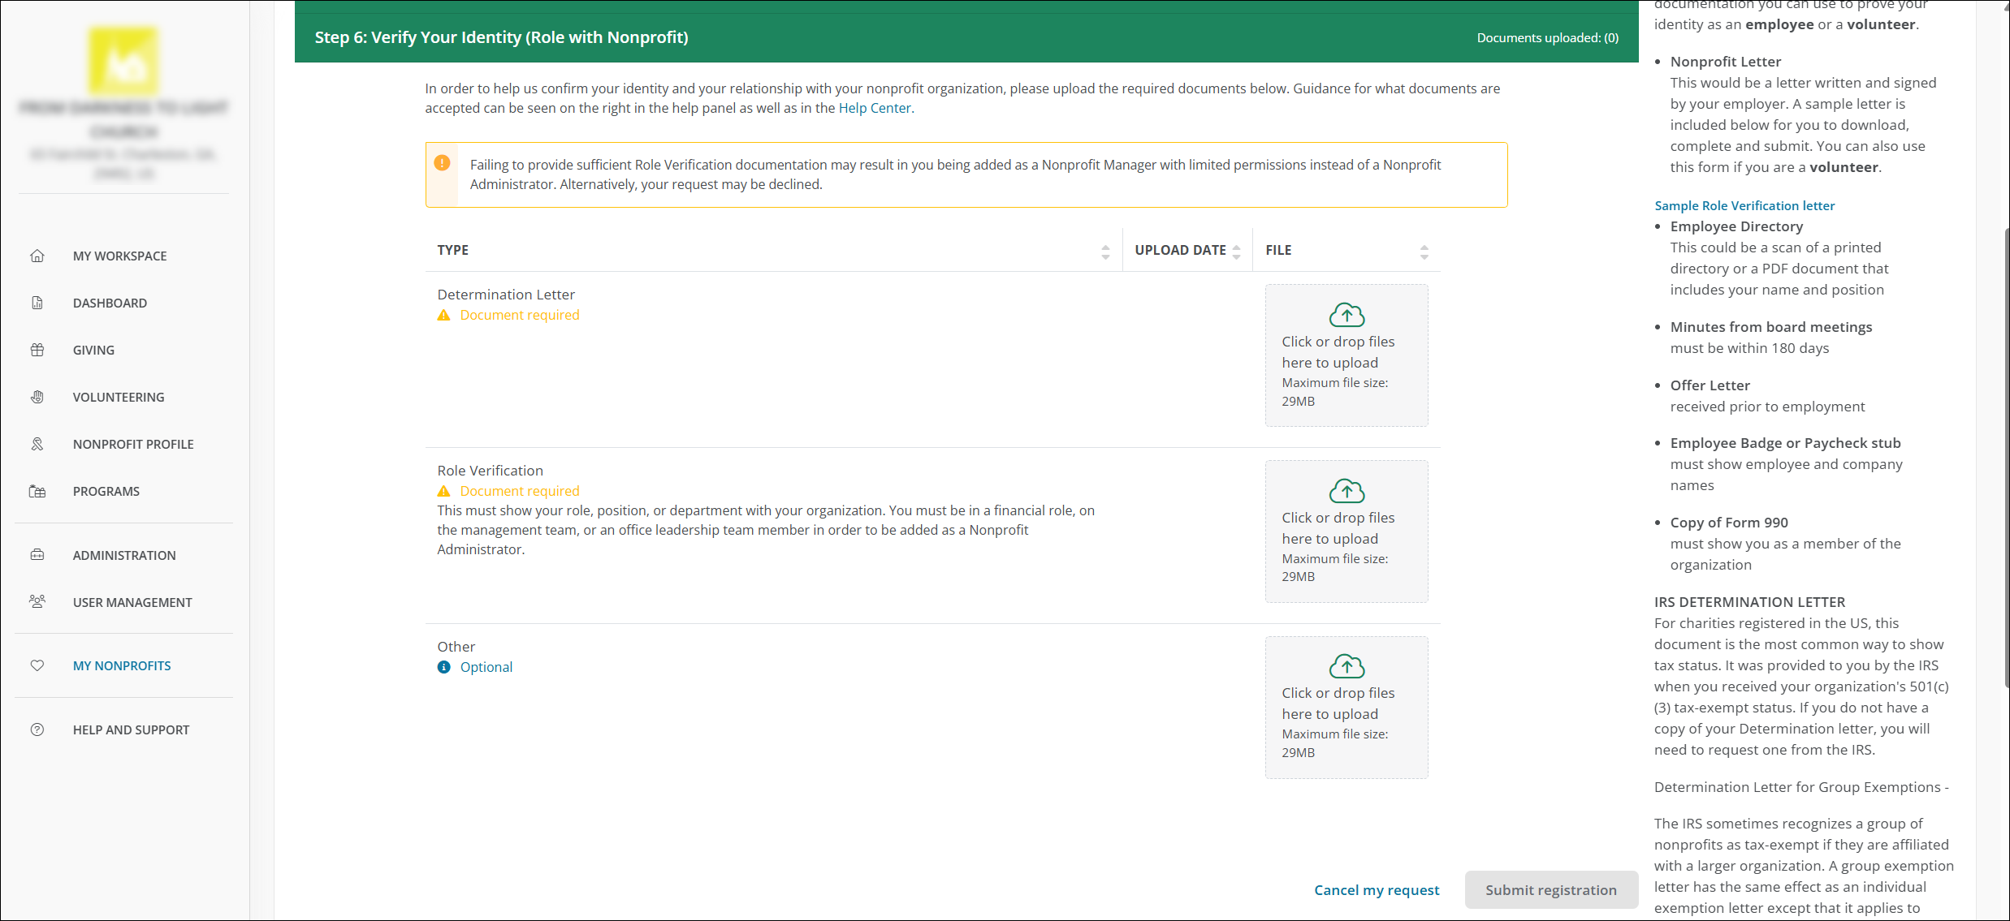Open Sample Role Verification letter link
This screenshot has height=921, width=2010.
pos(1744,205)
